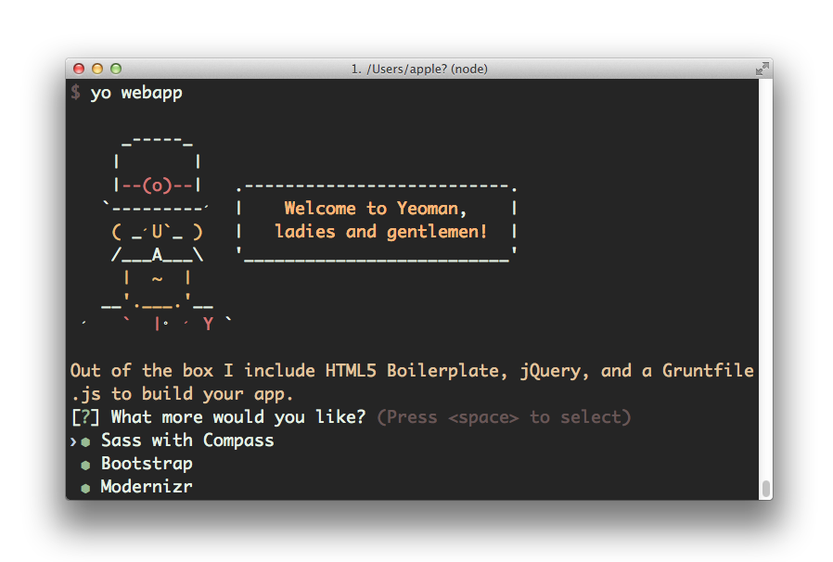The height and width of the screenshot is (562, 833).
Task: Click the '.js to build your app.' line
Action: pyautogui.click(x=182, y=394)
